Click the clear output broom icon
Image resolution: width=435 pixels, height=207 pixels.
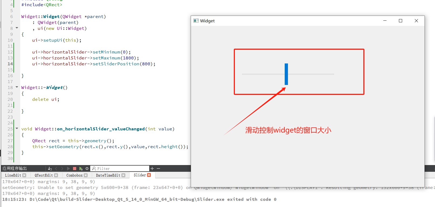(x=50, y=169)
